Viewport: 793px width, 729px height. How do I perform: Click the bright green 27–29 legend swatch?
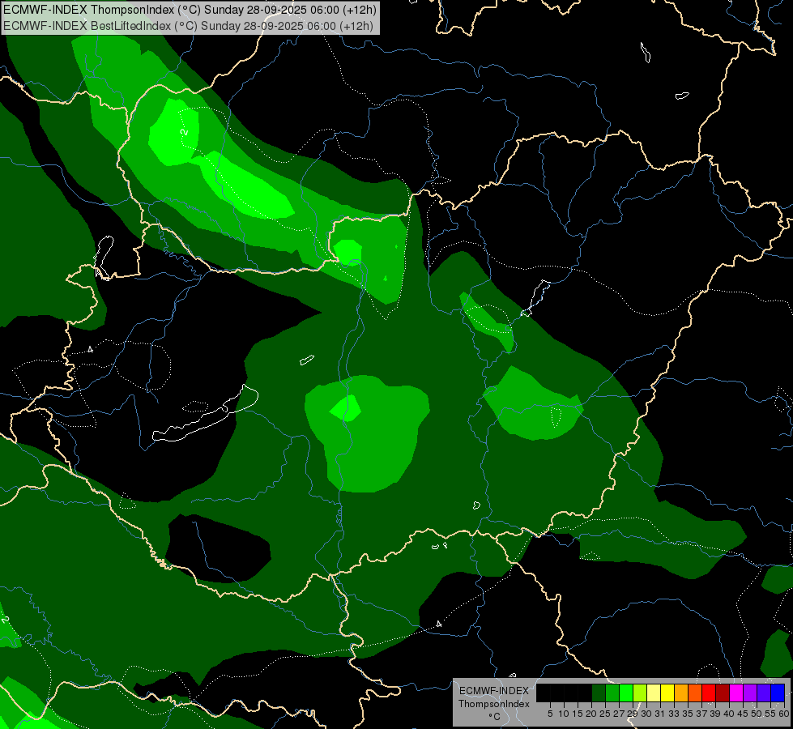coord(626,693)
